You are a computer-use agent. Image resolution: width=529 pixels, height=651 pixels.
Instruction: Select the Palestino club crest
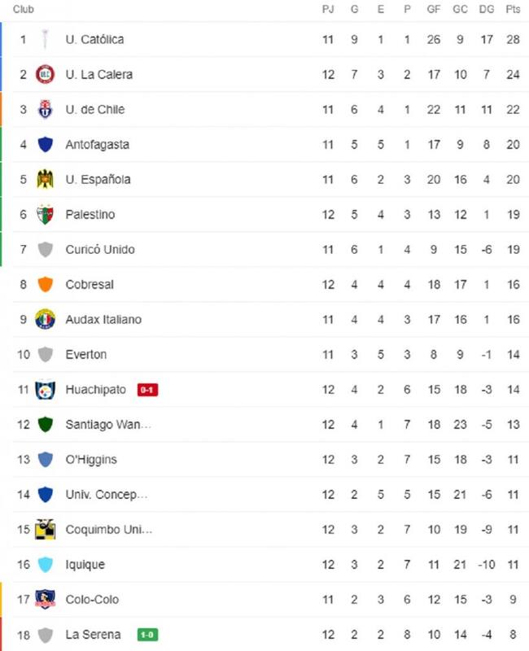pyautogui.click(x=45, y=215)
